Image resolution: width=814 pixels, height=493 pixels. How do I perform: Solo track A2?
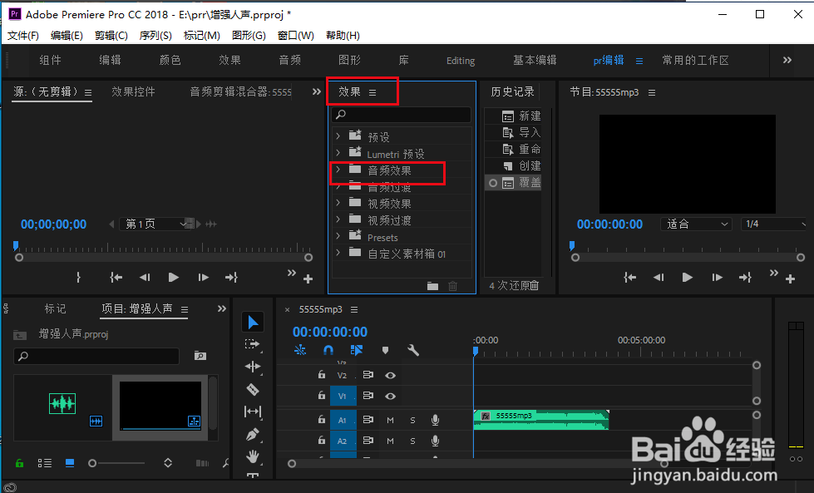click(412, 441)
